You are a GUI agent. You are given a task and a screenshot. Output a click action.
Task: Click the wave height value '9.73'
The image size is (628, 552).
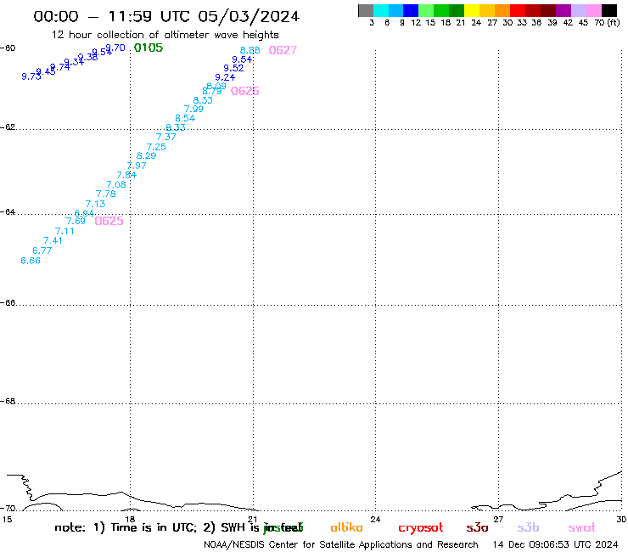click(31, 76)
